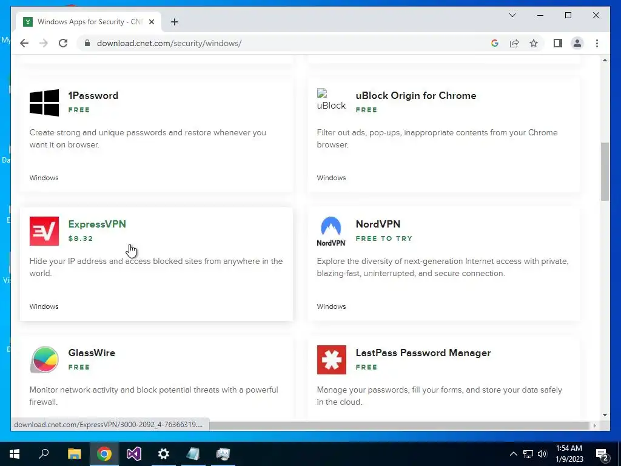
Task: Click FREE TO TRY label under NordVPN
Action: (x=384, y=238)
